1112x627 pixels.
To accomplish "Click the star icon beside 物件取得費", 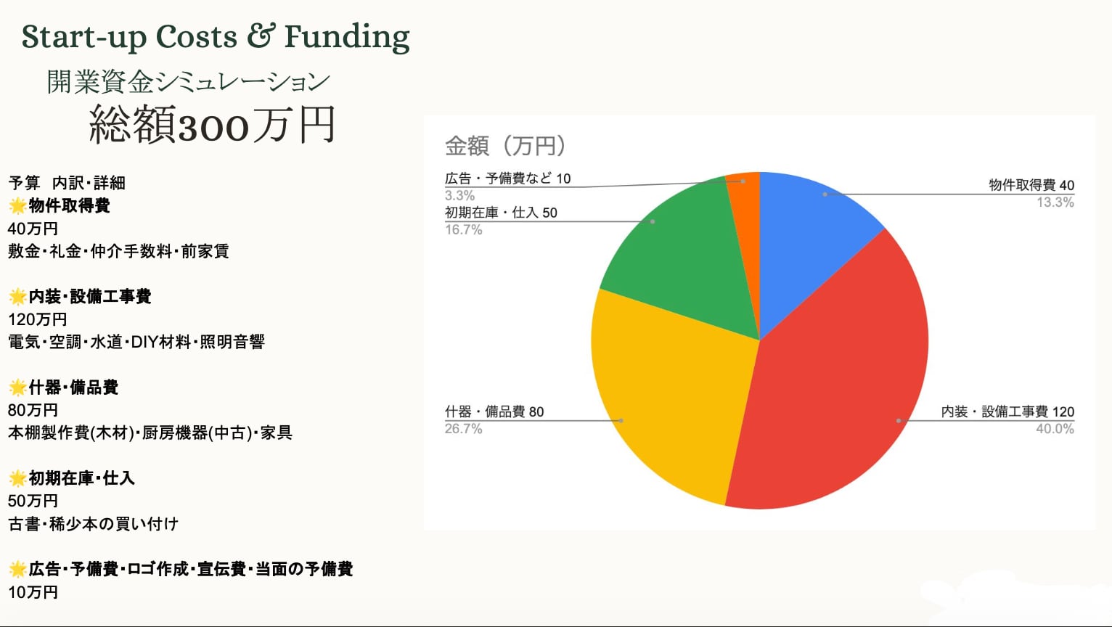I will [x=17, y=206].
